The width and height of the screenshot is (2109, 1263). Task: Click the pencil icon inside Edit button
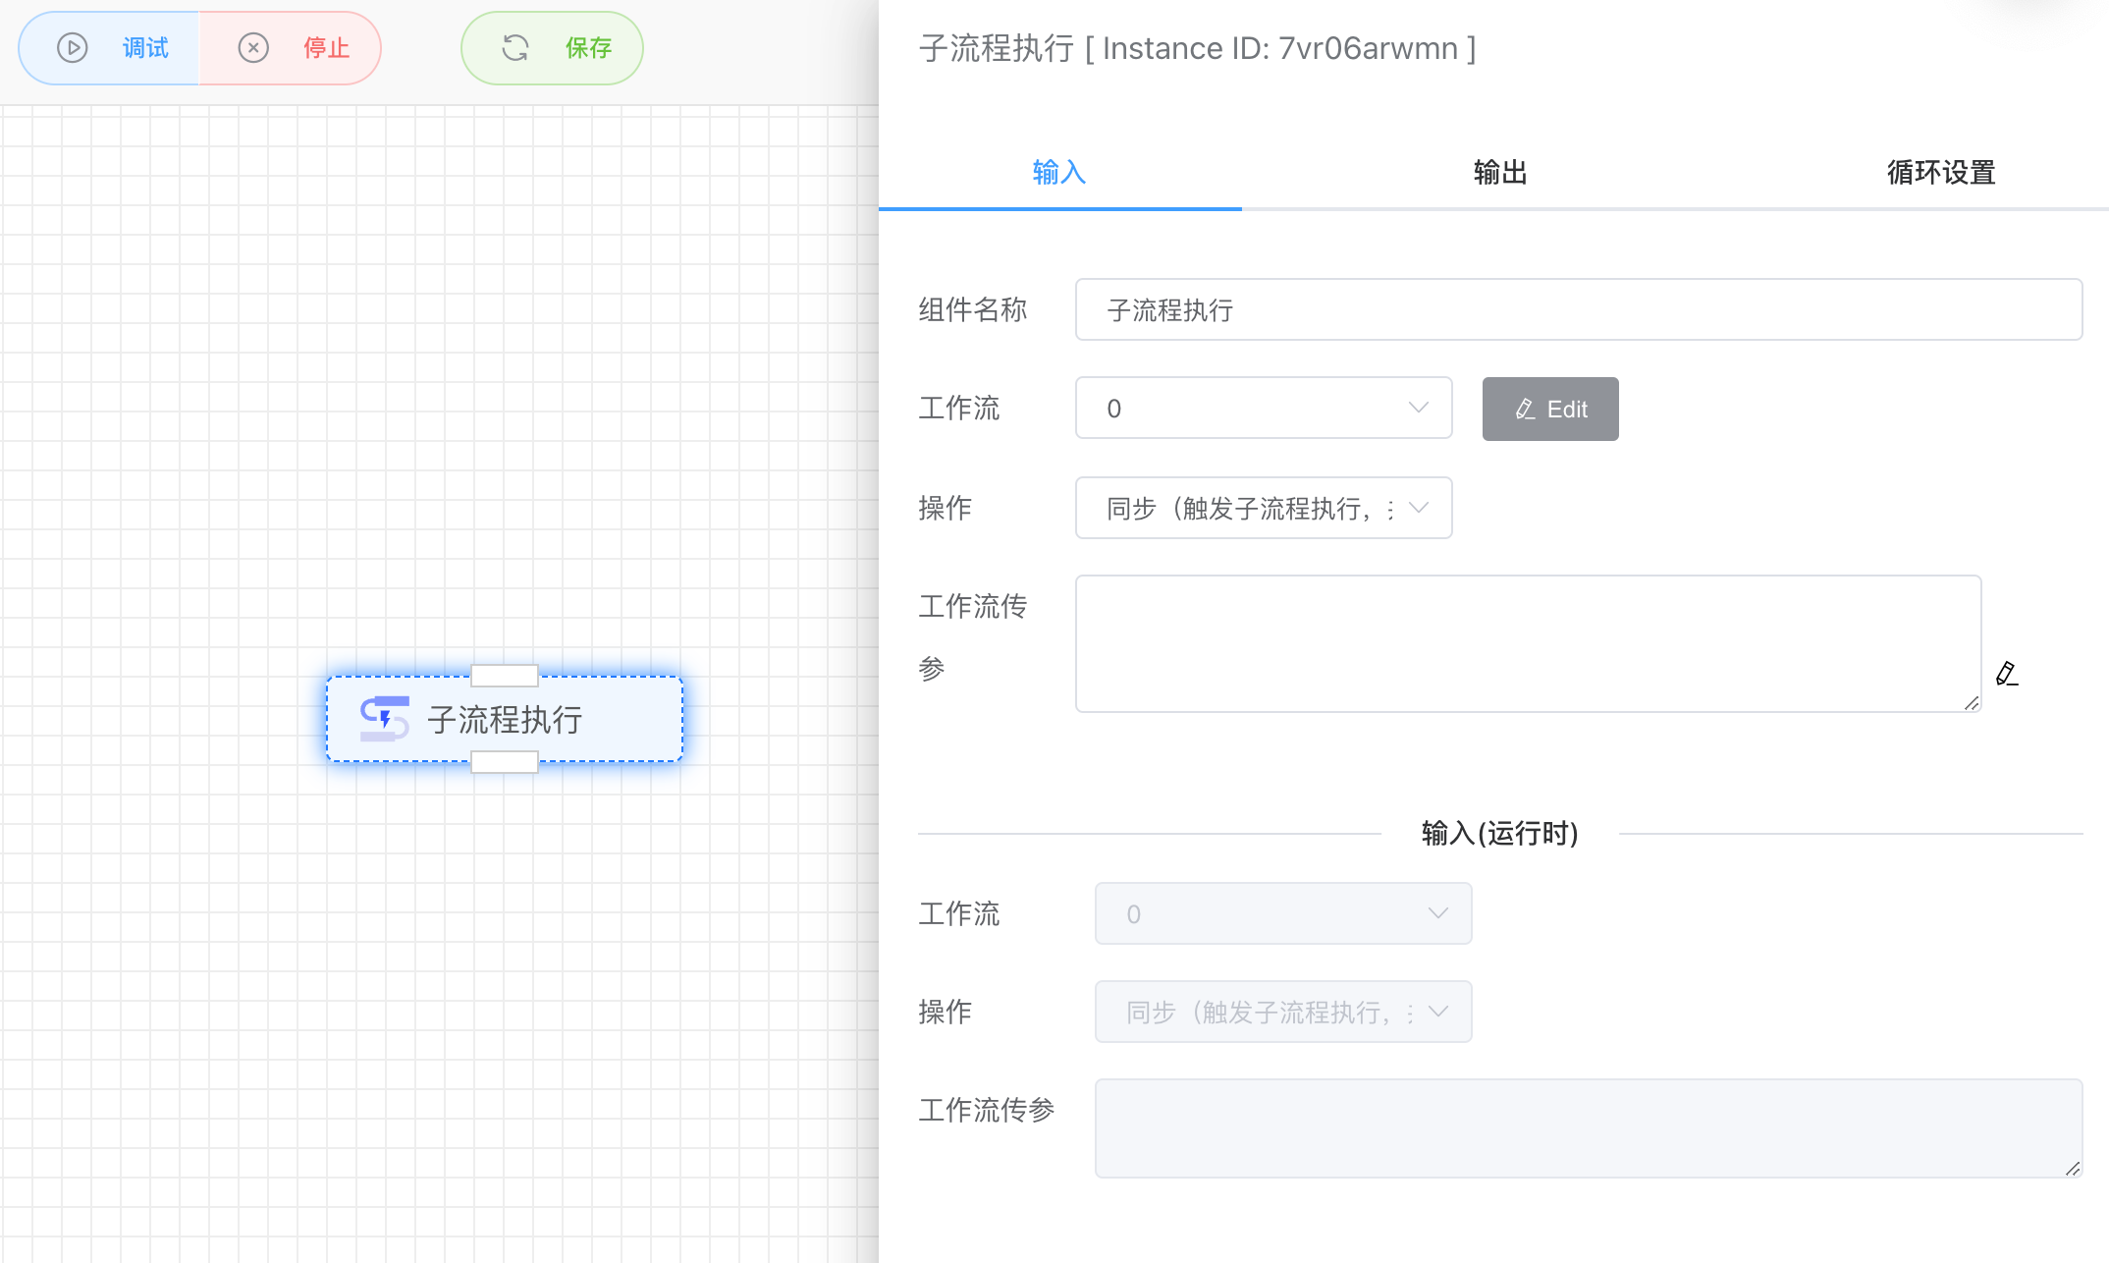point(1524,409)
